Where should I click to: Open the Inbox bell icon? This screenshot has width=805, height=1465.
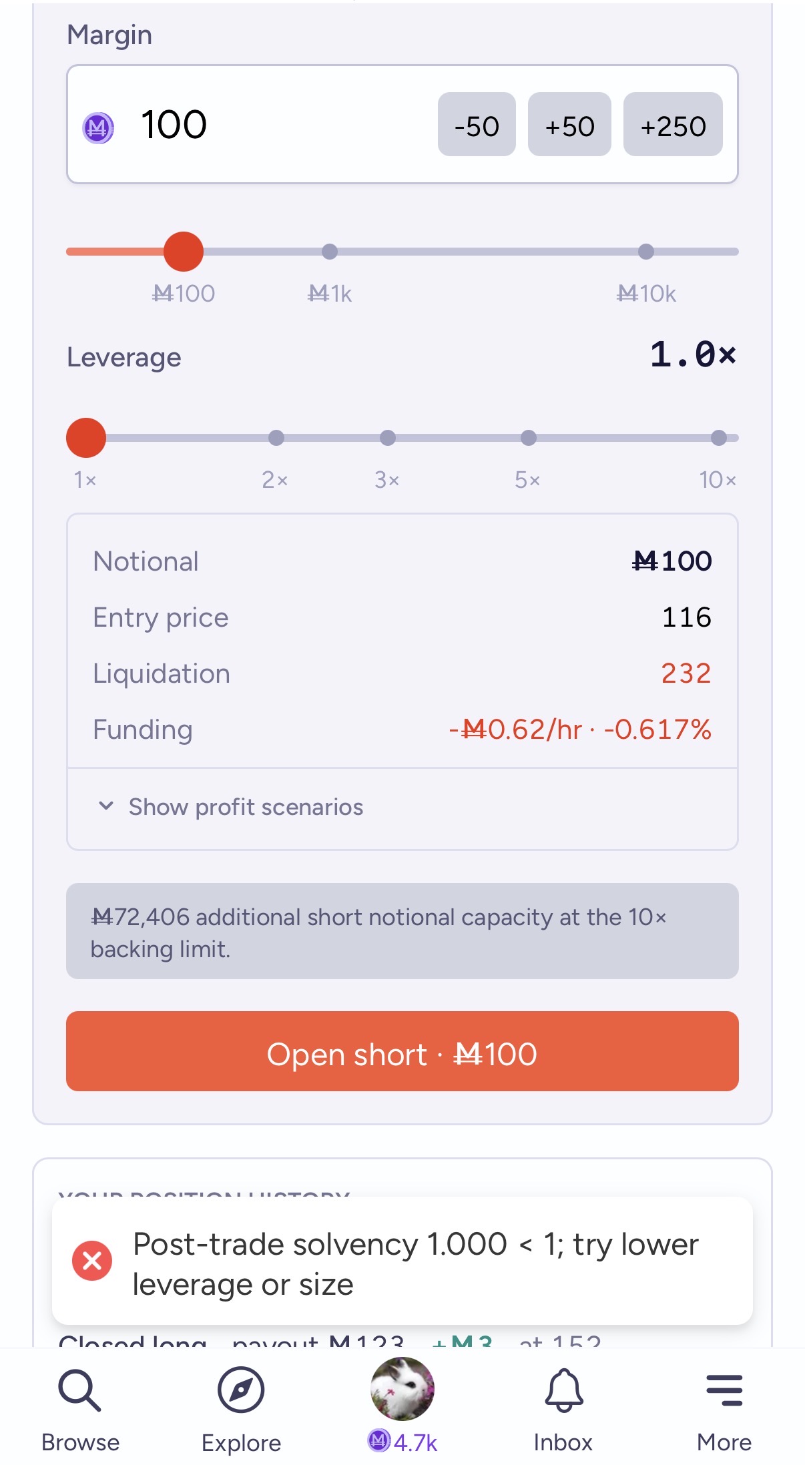pyautogui.click(x=564, y=1391)
